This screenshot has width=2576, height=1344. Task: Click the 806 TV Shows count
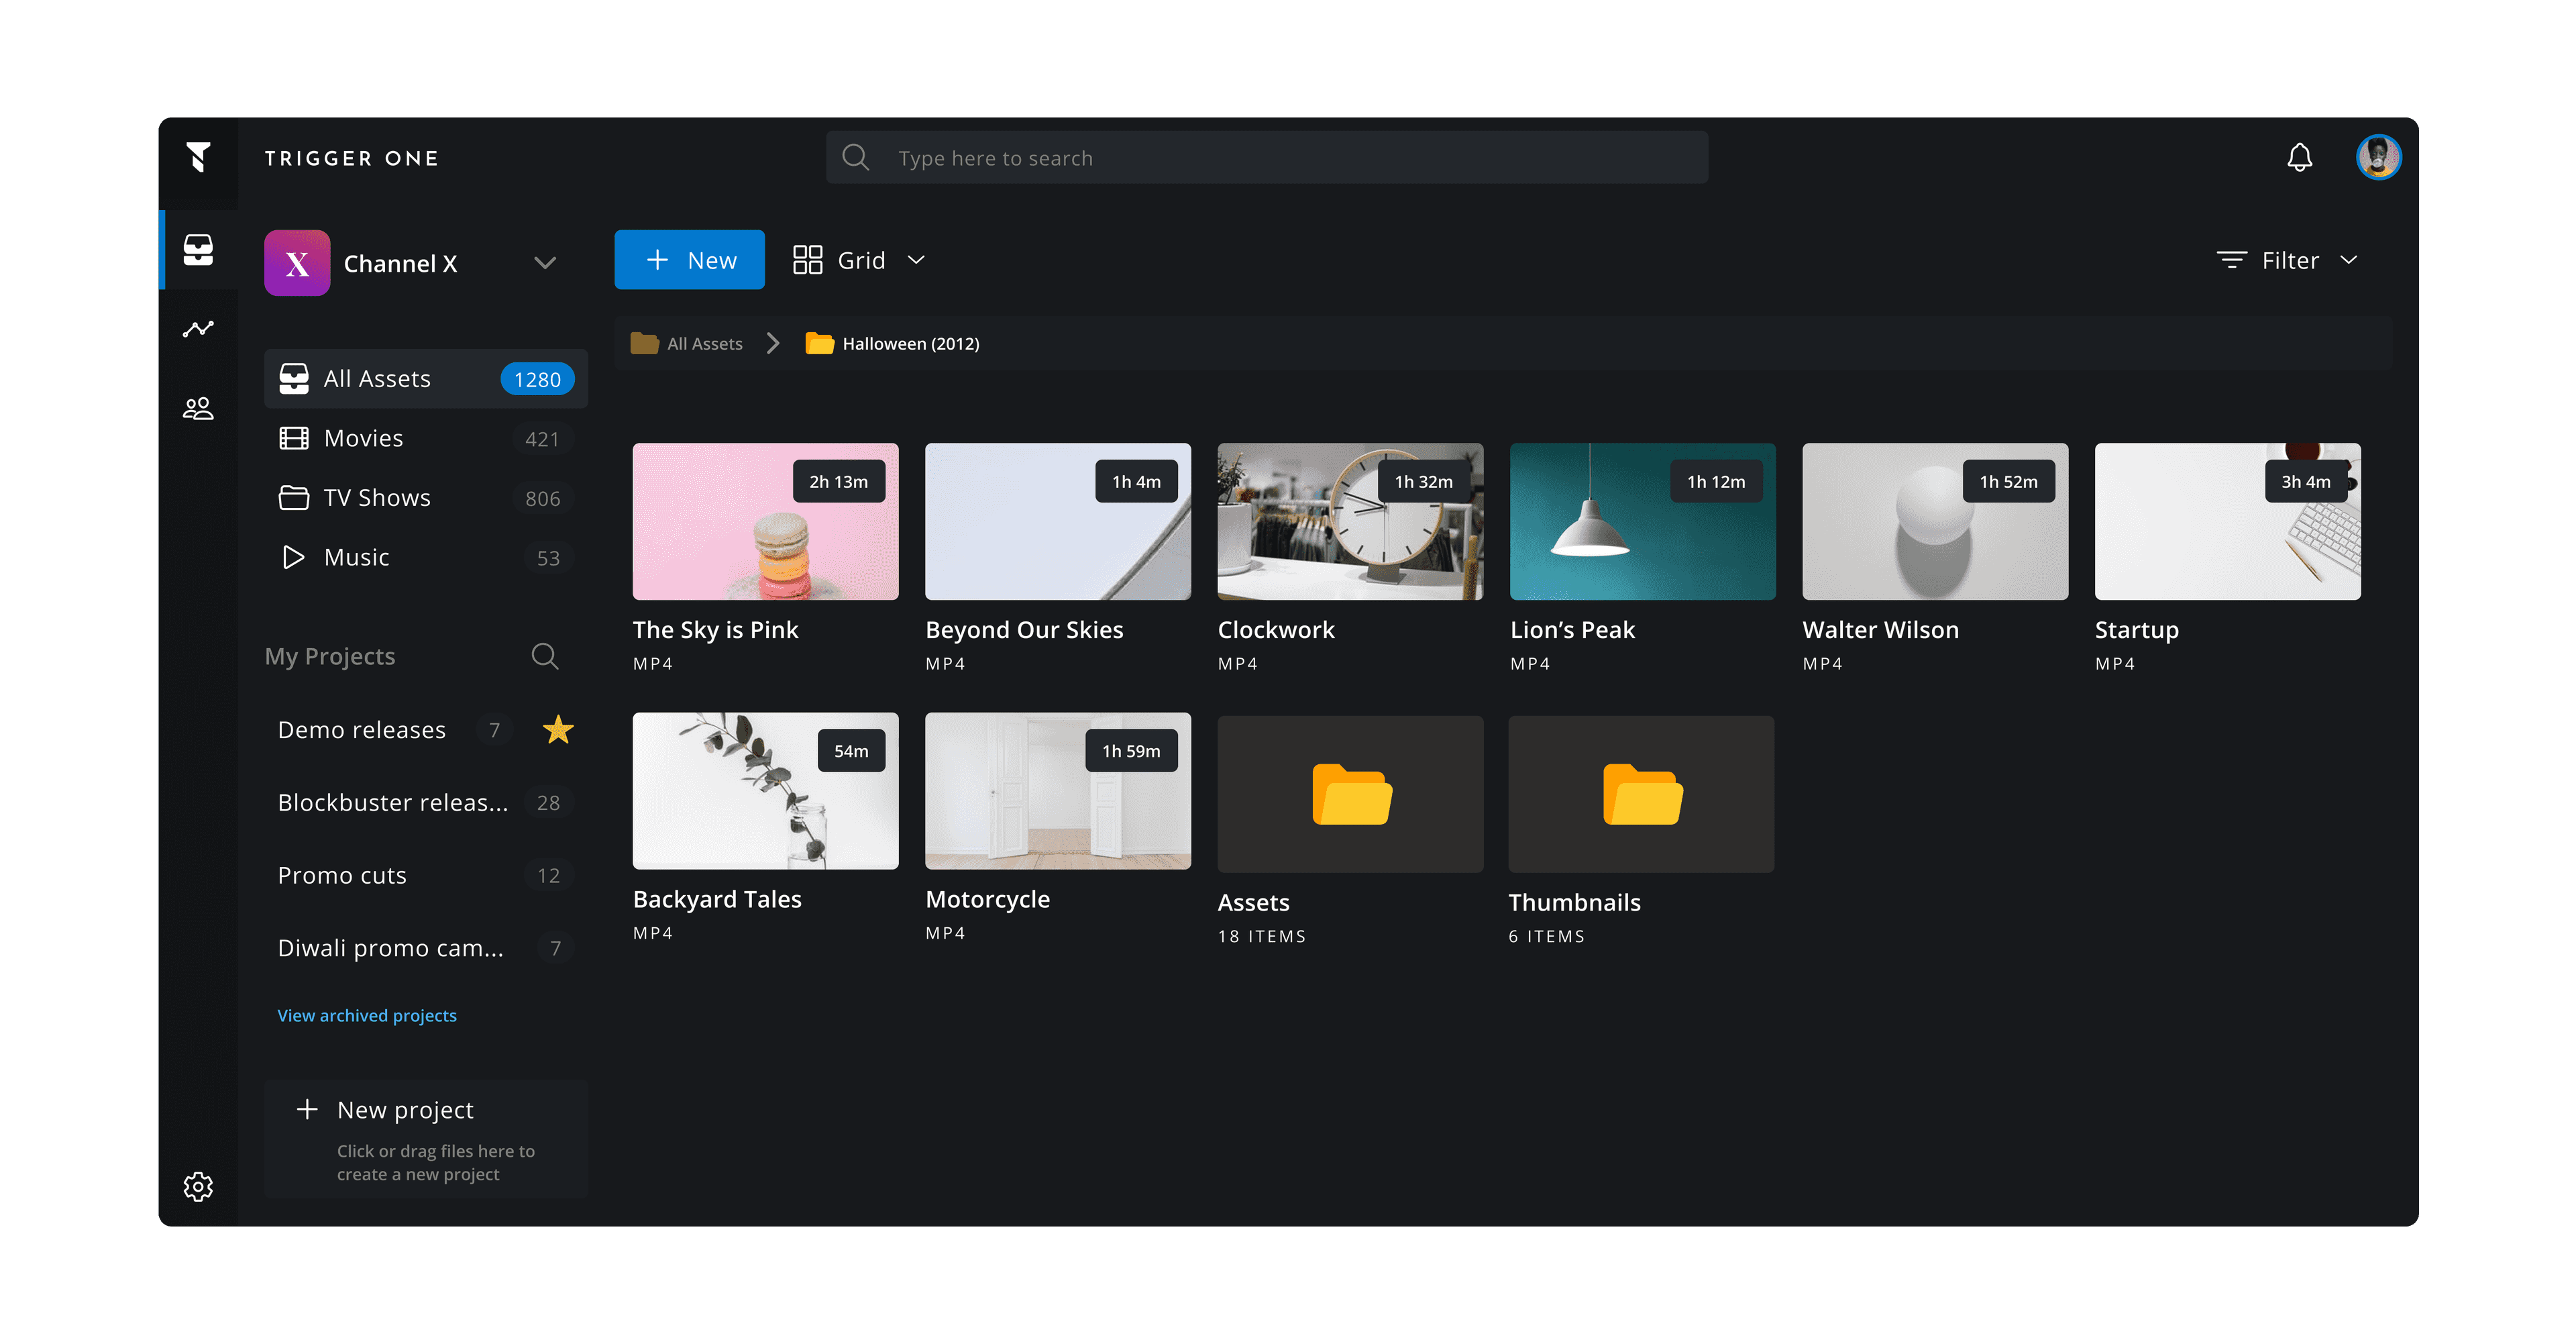(542, 498)
